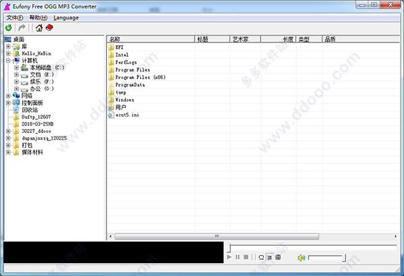
Task: Click the 本地磁盘 (C:) drive icon
Action: coord(24,67)
